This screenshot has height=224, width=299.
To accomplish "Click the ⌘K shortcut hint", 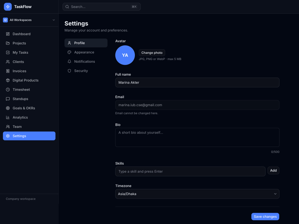I will point(134,7).
